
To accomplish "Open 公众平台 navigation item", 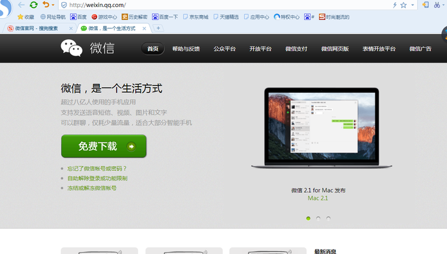I will [225, 49].
